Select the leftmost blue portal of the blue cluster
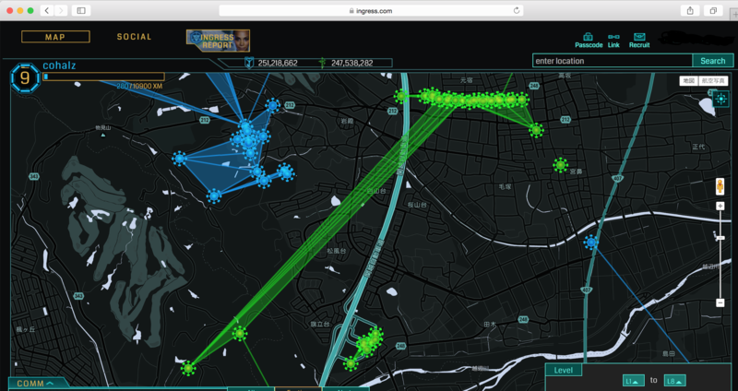 pyautogui.click(x=179, y=159)
